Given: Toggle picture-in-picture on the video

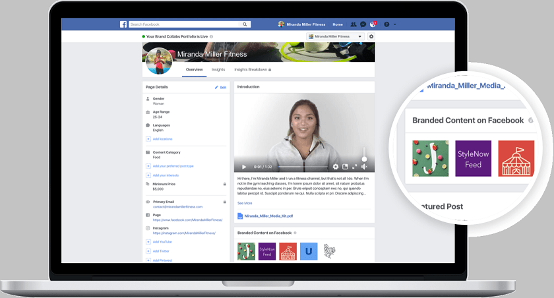Looking at the screenshot, I should click(345, 167).
